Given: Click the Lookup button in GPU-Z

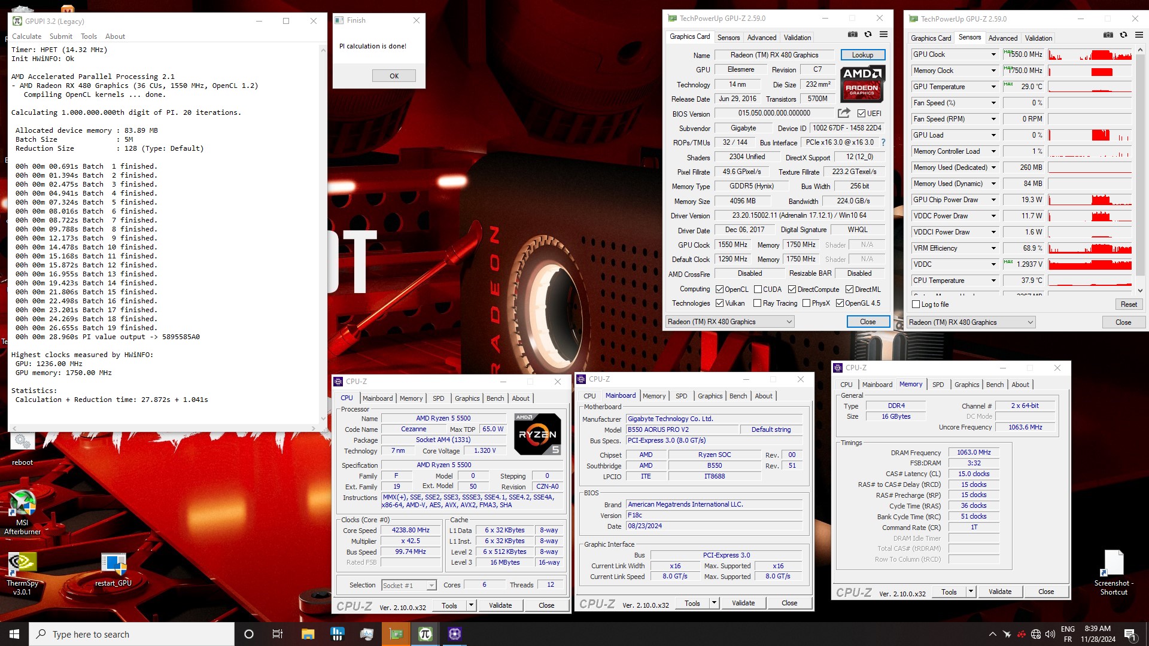Looking at the screenshot, I should [x=862, y=55].
